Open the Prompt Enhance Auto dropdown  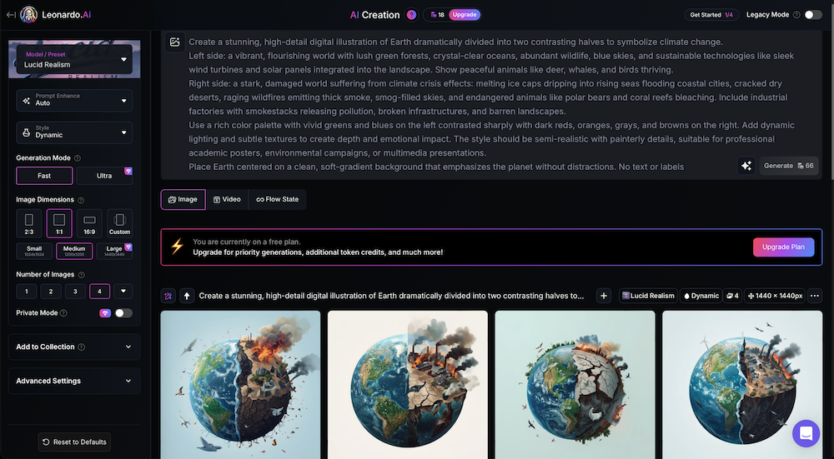point(74,100)
